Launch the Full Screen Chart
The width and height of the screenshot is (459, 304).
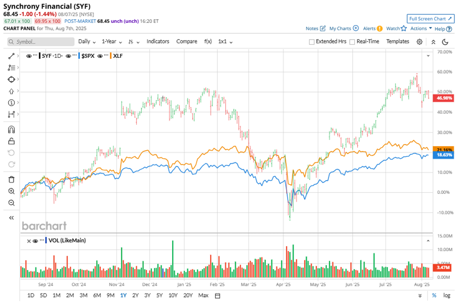pyautogui.click(x=431, y=19)
